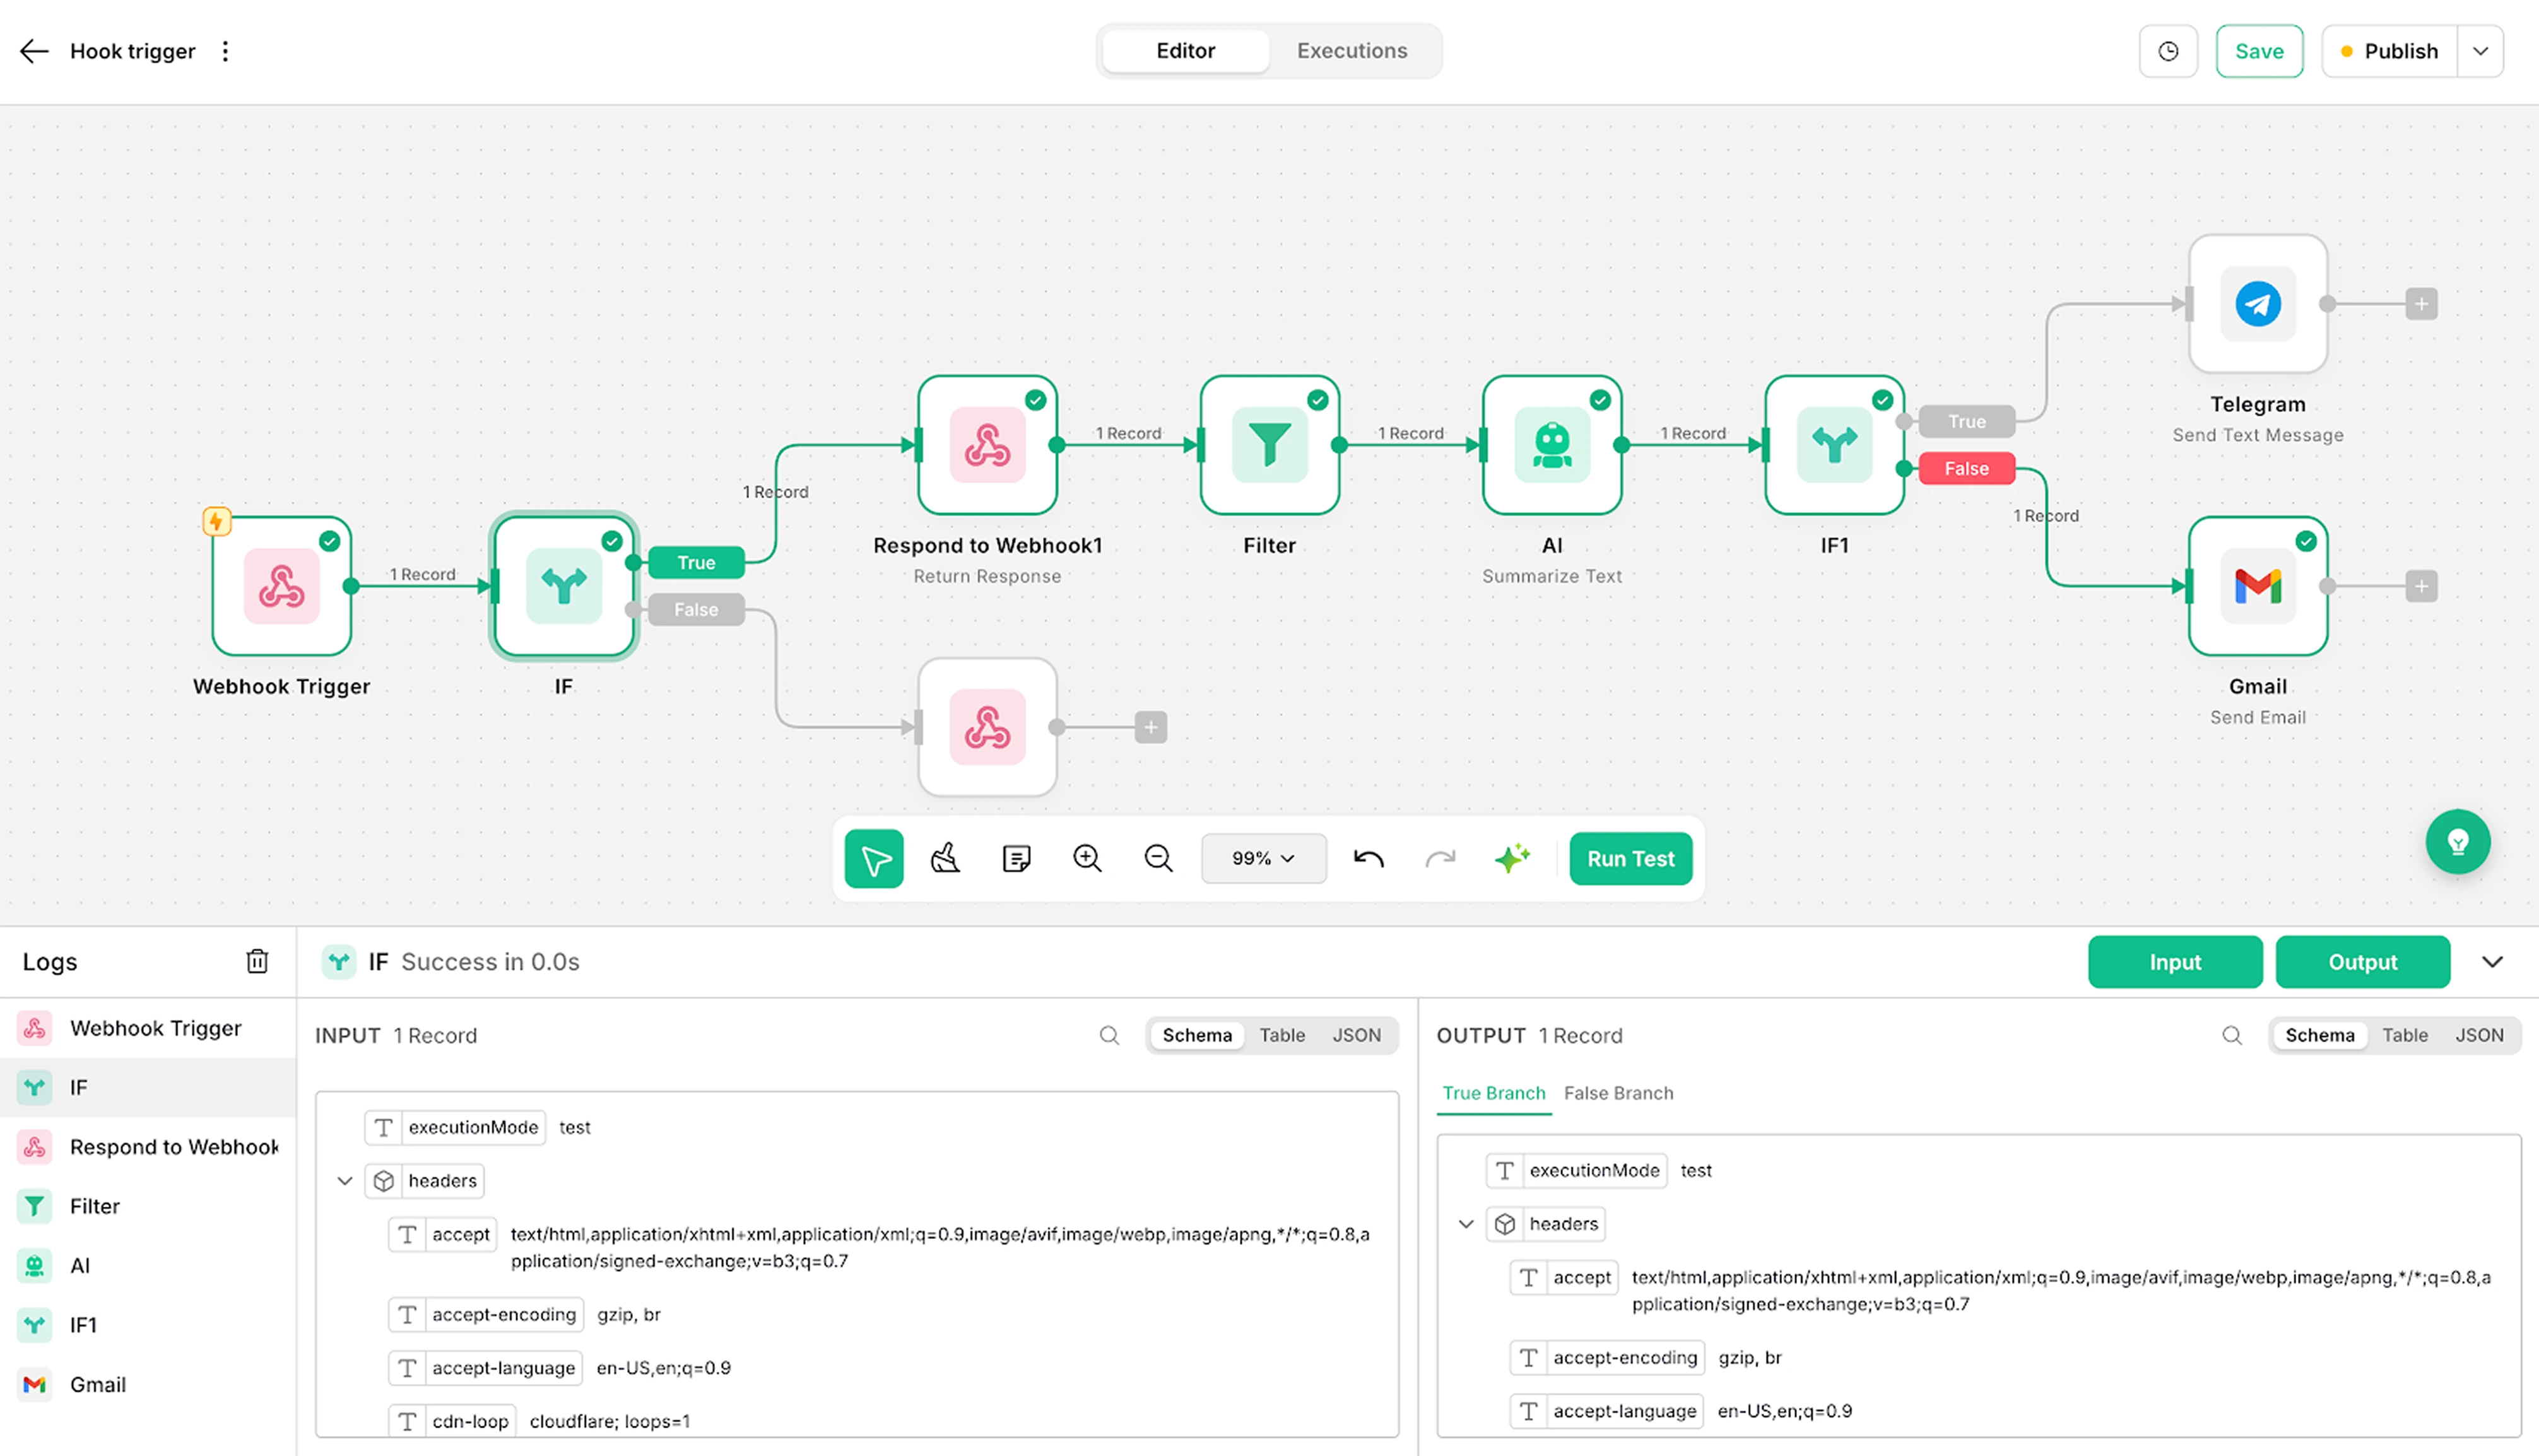Open Webhook Trigger in Logs list
This screenshot has width=2539, height=1456.
148,1028
